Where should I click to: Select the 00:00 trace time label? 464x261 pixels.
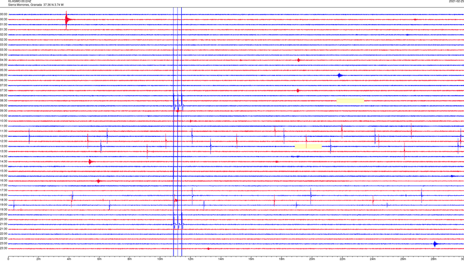[x=4, y=14]
